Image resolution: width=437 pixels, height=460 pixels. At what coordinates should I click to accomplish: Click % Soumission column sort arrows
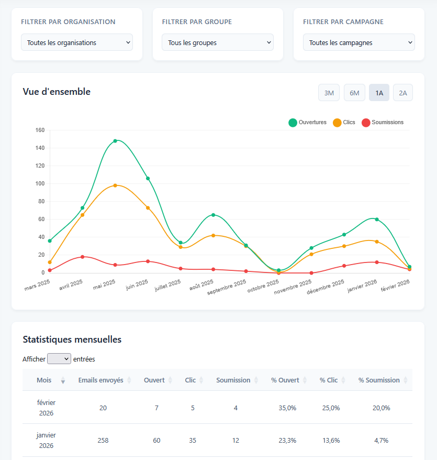tap(405, 380)
